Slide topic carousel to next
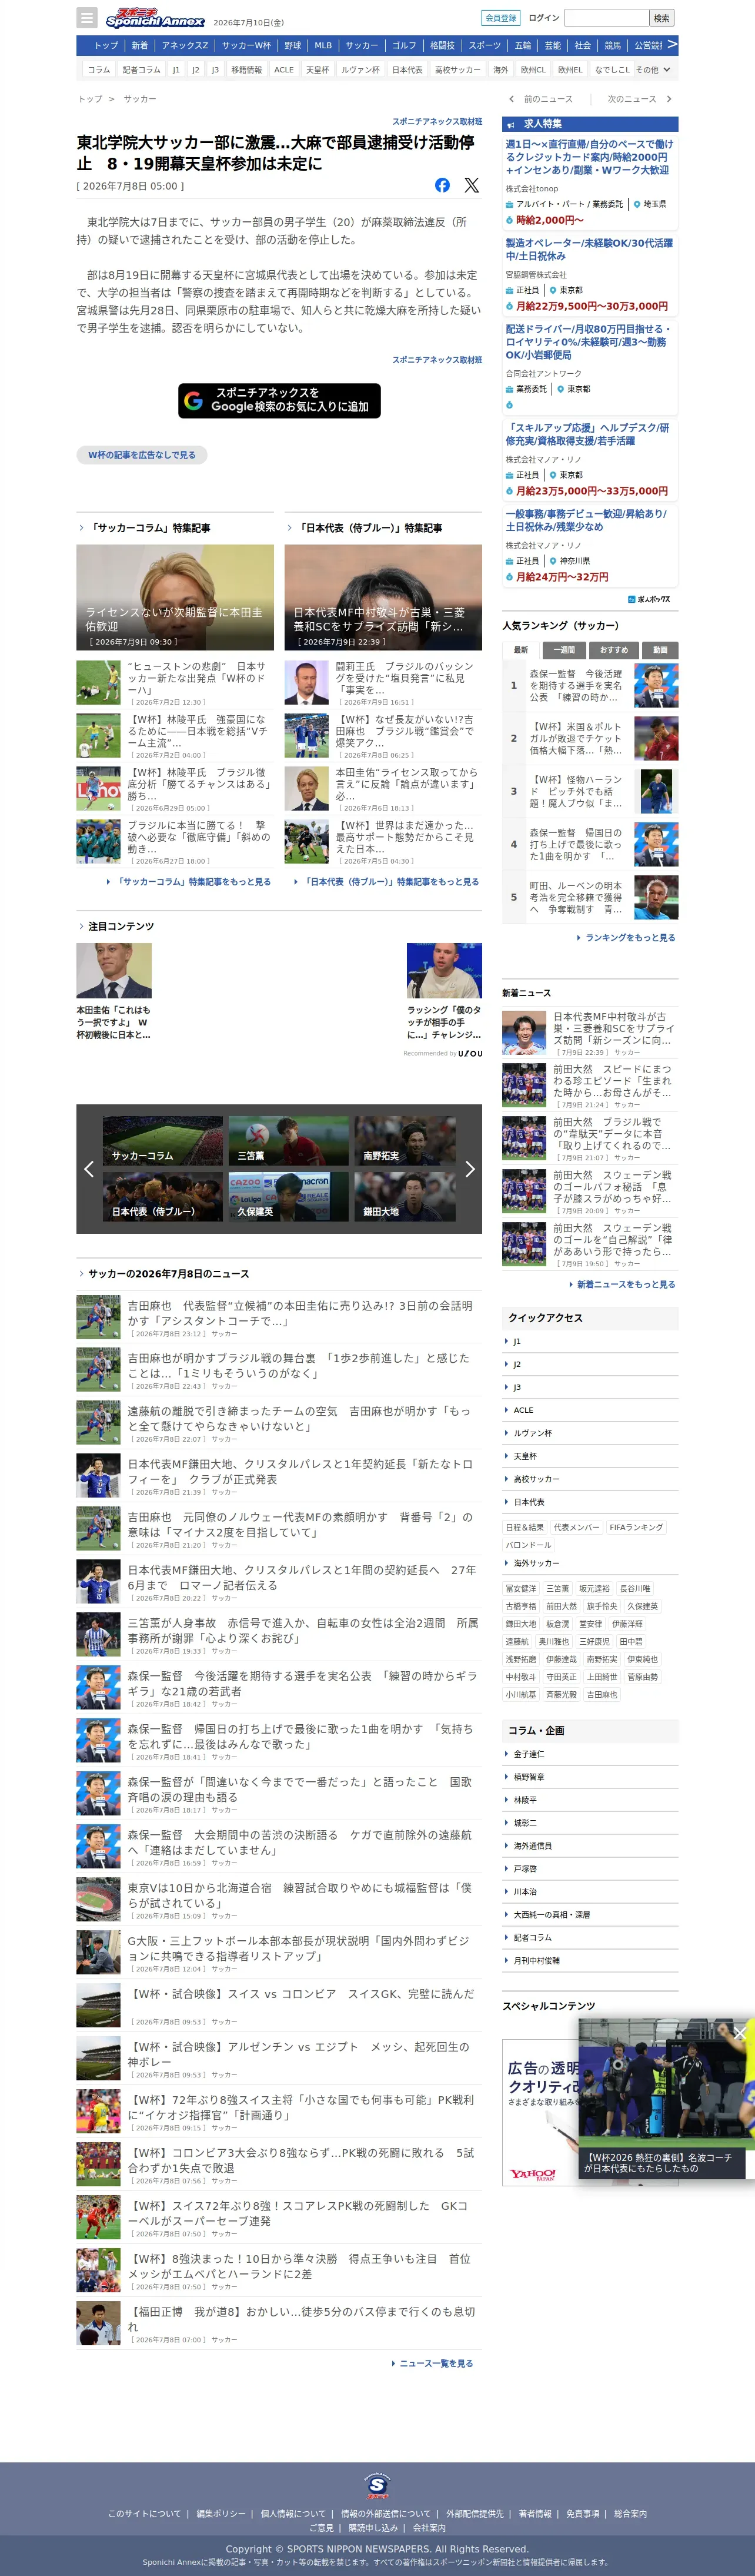Viewport: 755px width, 2576px height. [x=469, y=1168]
